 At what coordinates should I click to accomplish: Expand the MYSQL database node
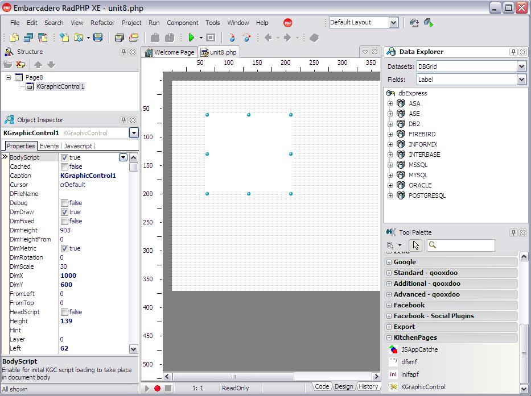(390, 175)
